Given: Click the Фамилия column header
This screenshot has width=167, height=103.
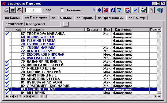Looking at the screenshot, I should (55, 30).
